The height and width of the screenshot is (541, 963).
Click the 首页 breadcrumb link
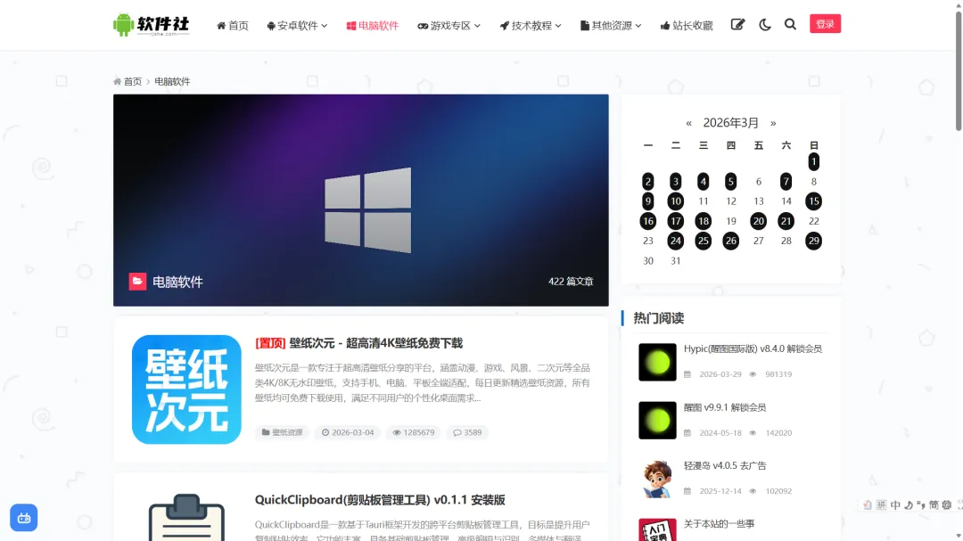(132, 82)
